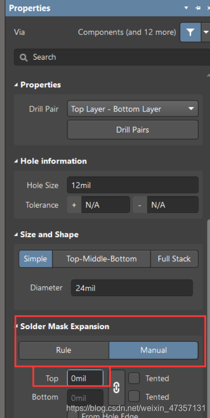Toggle the top-bottom link chain icon
210x418 pixels.
tap(117, 388)
